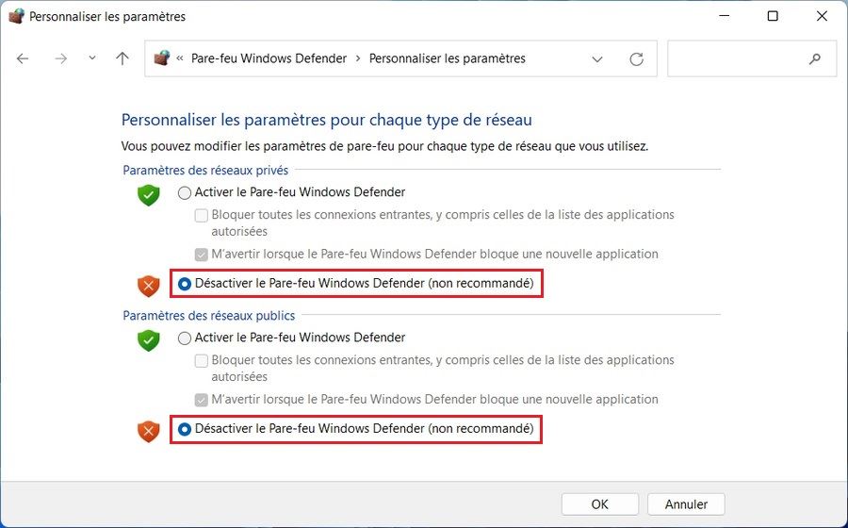Click the green shield icon in private networks
Image resolution: width=848 pixels, height=528 pixels.
point(148,195)
